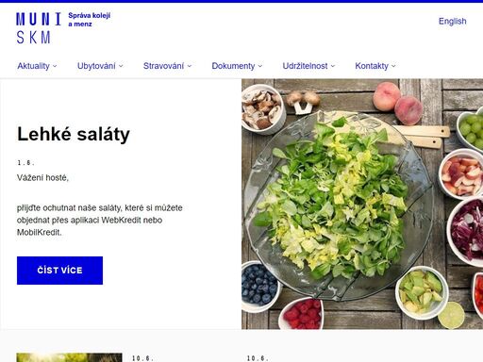Image resolution: width=483 pixels, height=362 pixels.
Task: Click the MUNI SKM logo
Action: 39,28
